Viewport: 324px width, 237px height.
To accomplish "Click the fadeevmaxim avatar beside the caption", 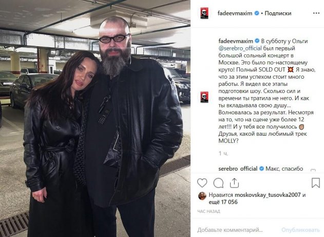I will (204, 97).
